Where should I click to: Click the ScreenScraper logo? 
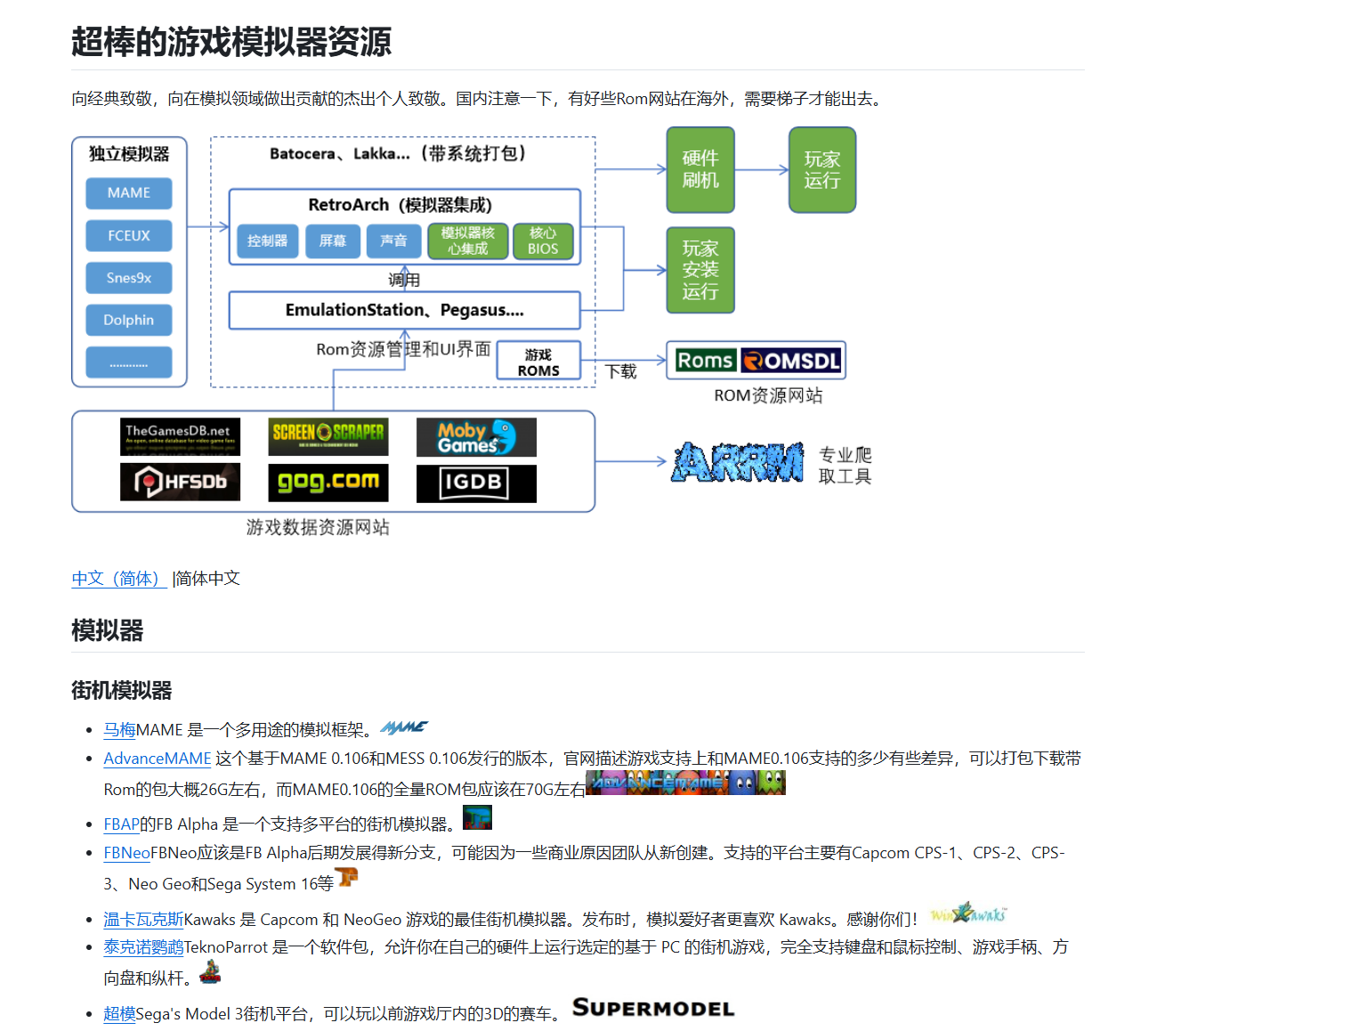tap(328, 437)
